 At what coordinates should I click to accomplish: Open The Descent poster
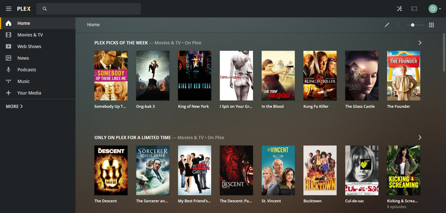point(111,170)
